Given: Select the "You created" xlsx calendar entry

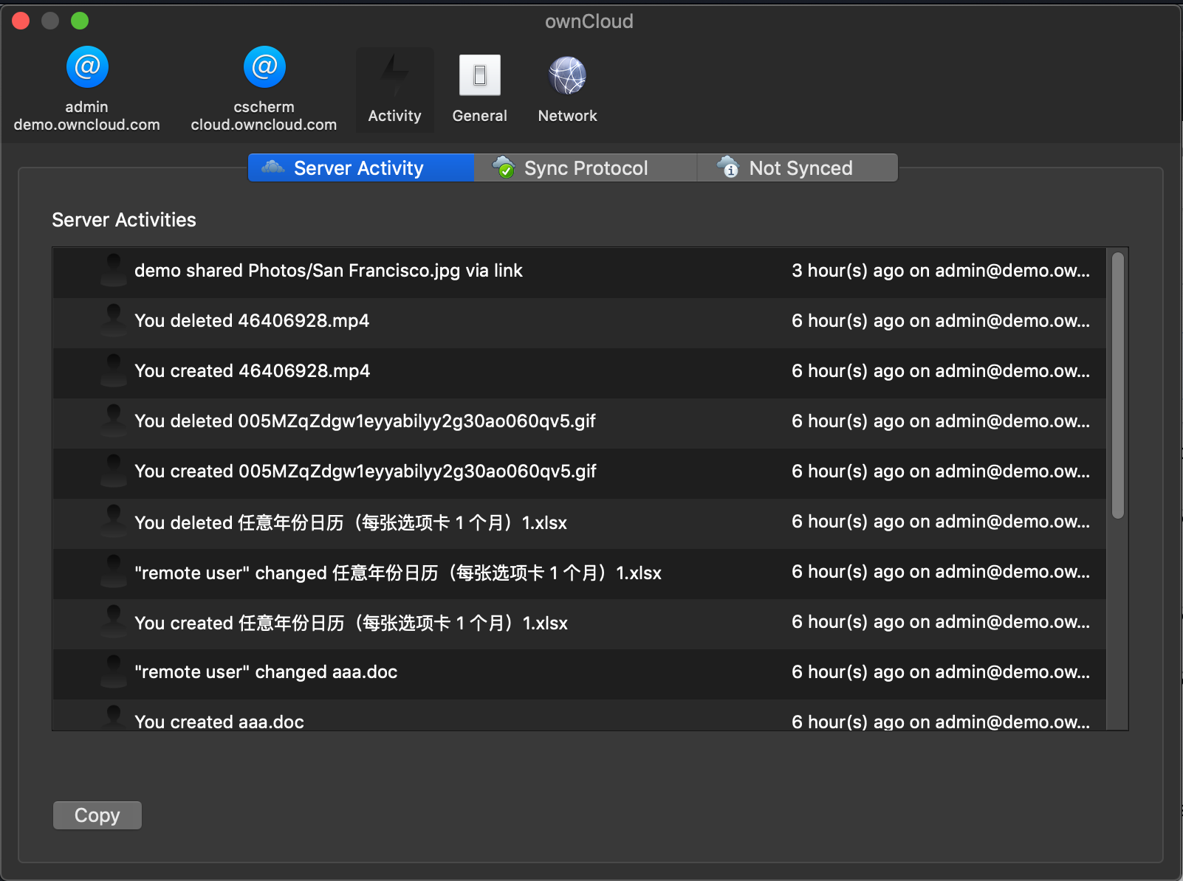Looking at the screenshot, I should pos(351,623).
